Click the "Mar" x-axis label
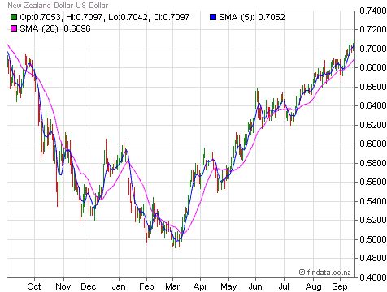The height and width of the screenshot is (292, 387). [x=172, y=286]
